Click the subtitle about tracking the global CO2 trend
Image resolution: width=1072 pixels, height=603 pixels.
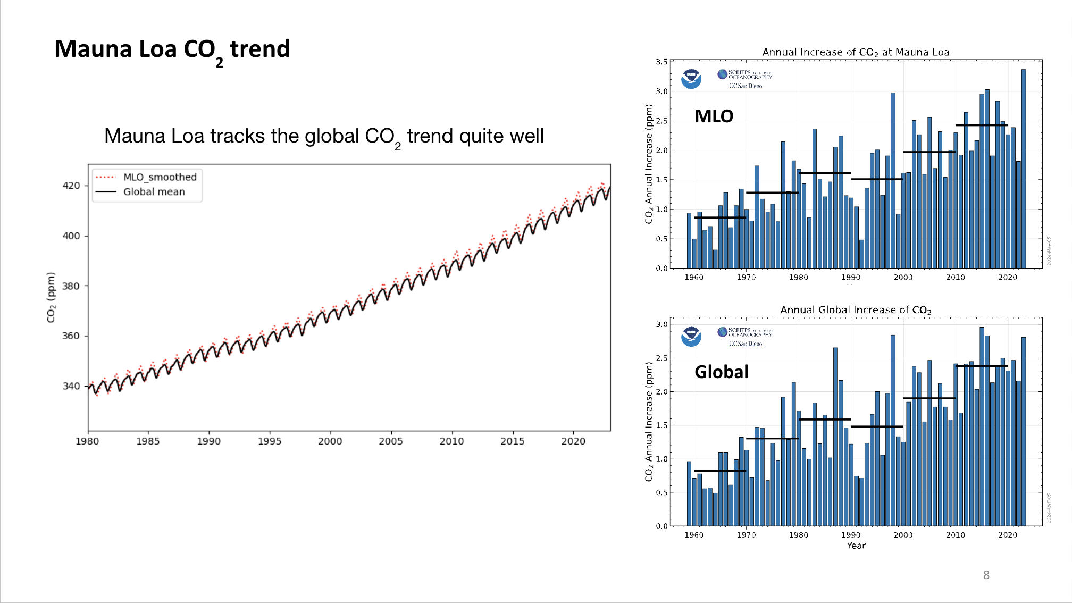[x=323, y=137]
